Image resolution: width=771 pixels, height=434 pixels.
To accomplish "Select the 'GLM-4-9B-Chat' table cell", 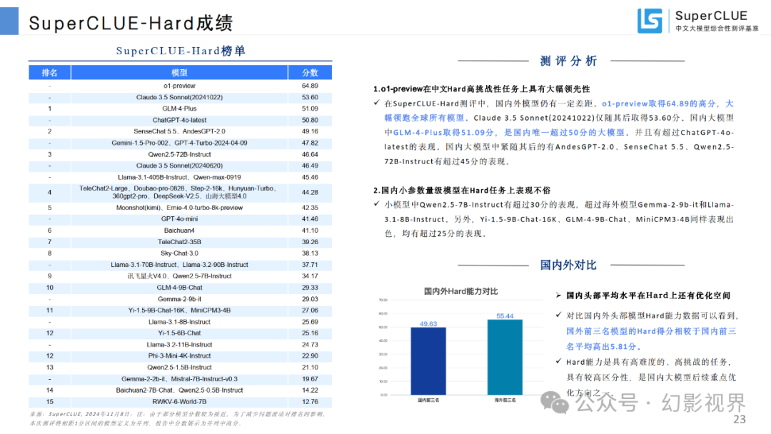I will pos(179,288).
